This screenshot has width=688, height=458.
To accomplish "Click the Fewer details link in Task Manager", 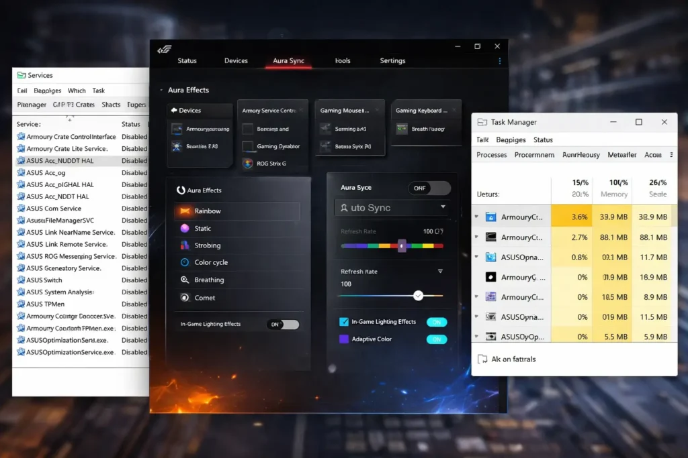I will (507, 359).
